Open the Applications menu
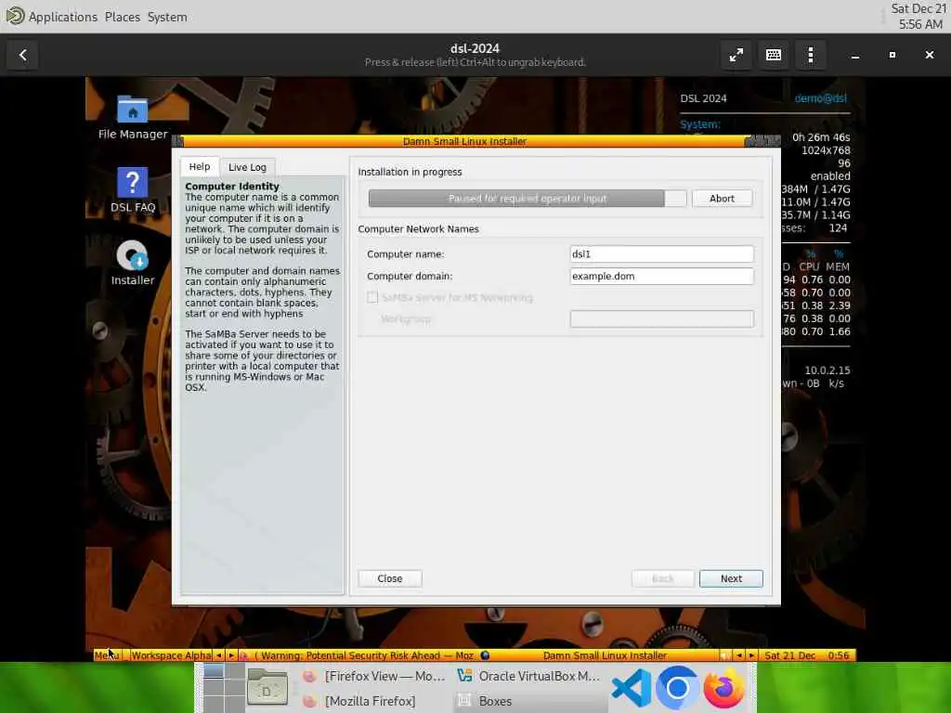Image resolution: width=951 pixels, height=713 pixels. tap(63, 17)
